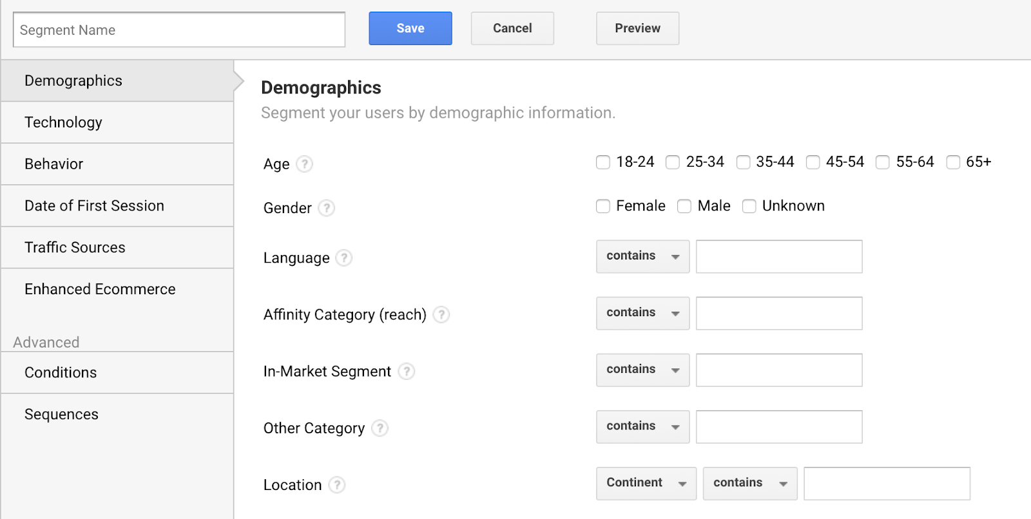Screen dimensions: 1031x519
Task: Click the Other Category help icon
Action: click(380, 428)
